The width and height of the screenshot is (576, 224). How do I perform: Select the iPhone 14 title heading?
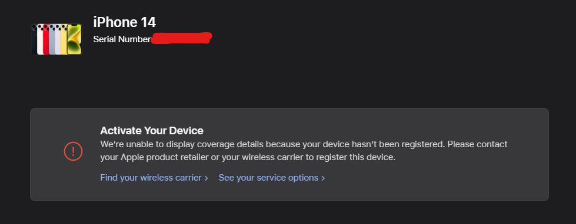(125, 22)
